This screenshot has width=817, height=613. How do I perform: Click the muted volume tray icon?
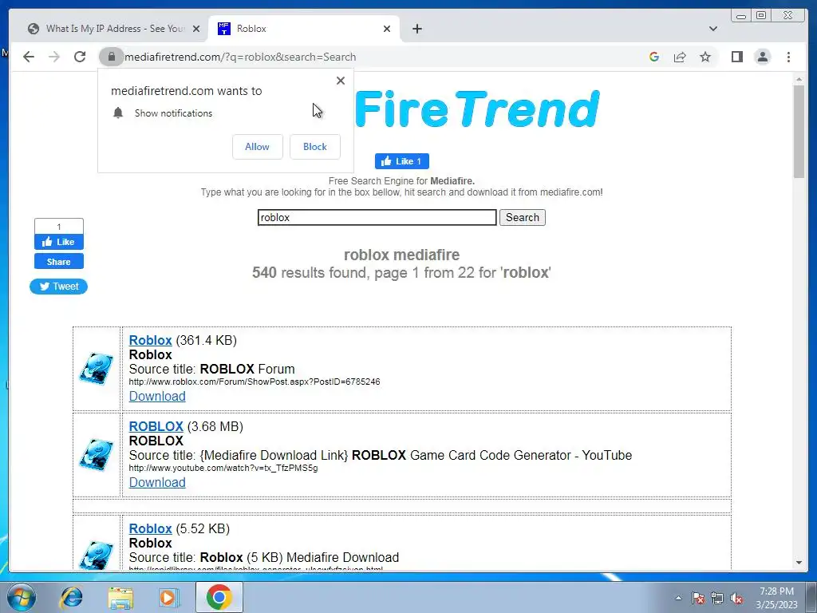pos(736,598)
